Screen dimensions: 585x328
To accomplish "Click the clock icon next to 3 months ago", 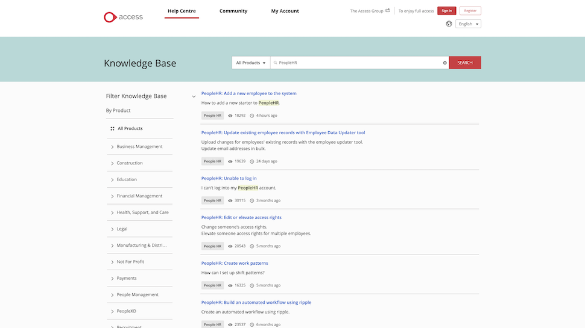I will 252,200.
